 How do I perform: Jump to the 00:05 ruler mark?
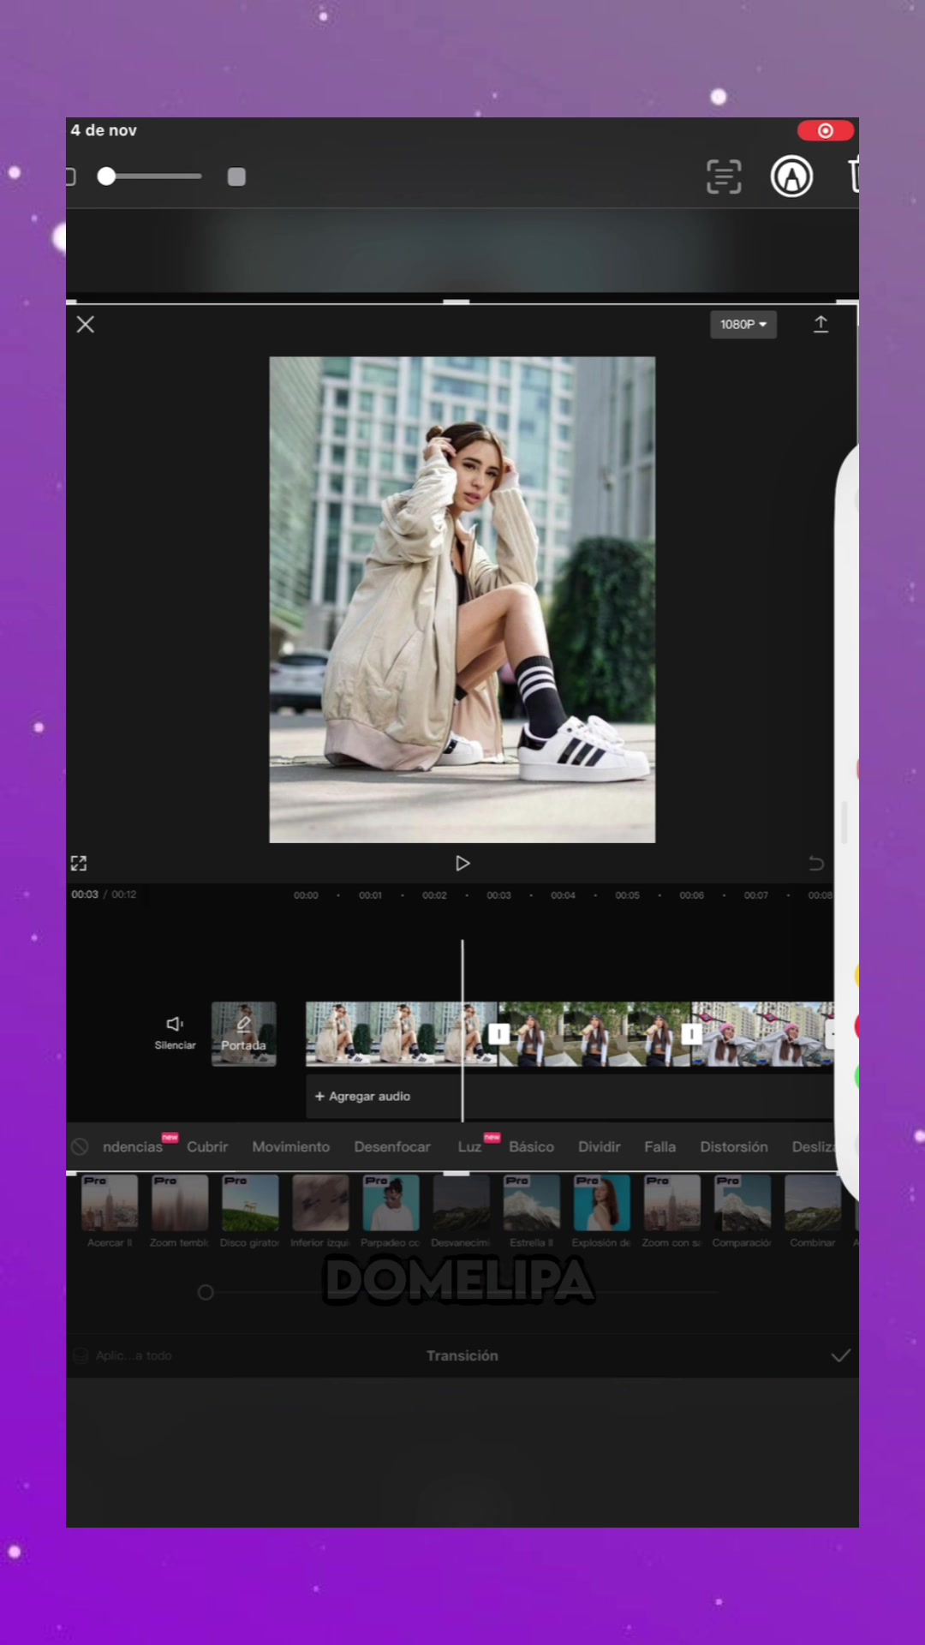coord(627,895)
